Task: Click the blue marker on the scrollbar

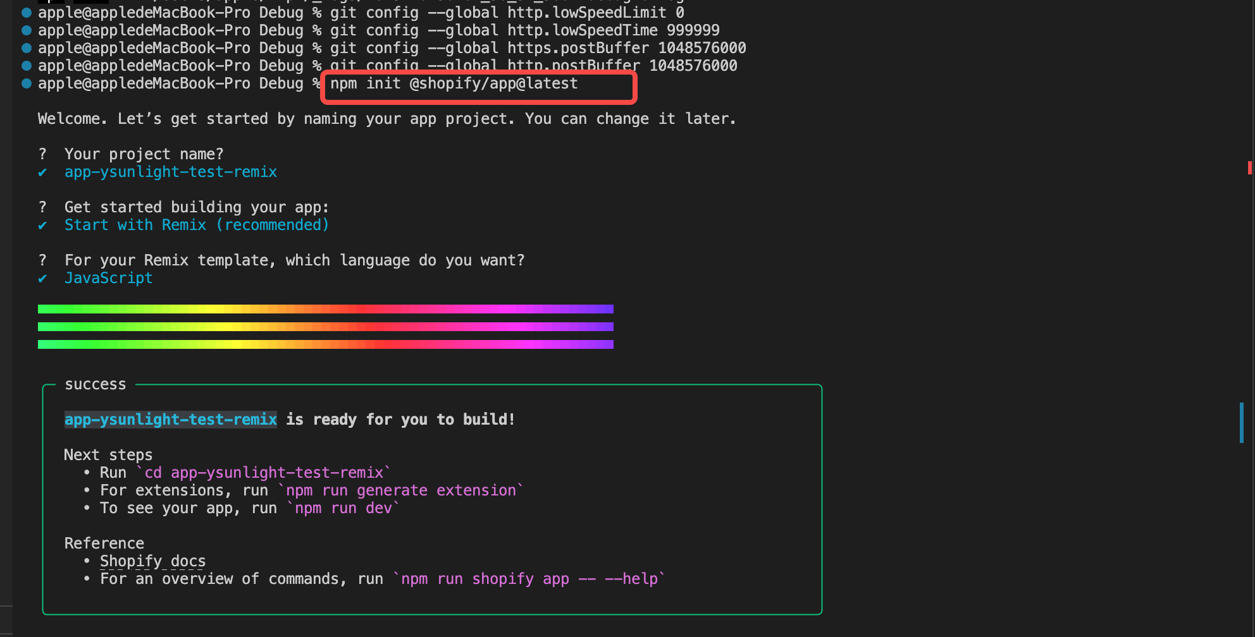Action: point(1241,422)
